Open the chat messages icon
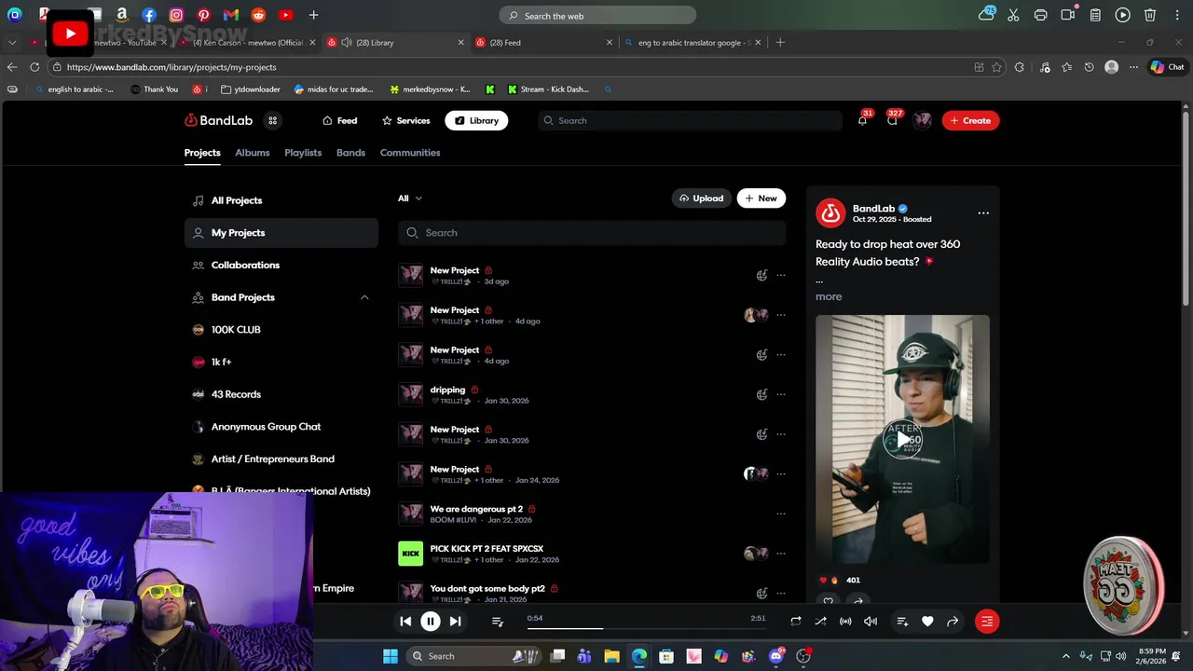 (892, 120)
